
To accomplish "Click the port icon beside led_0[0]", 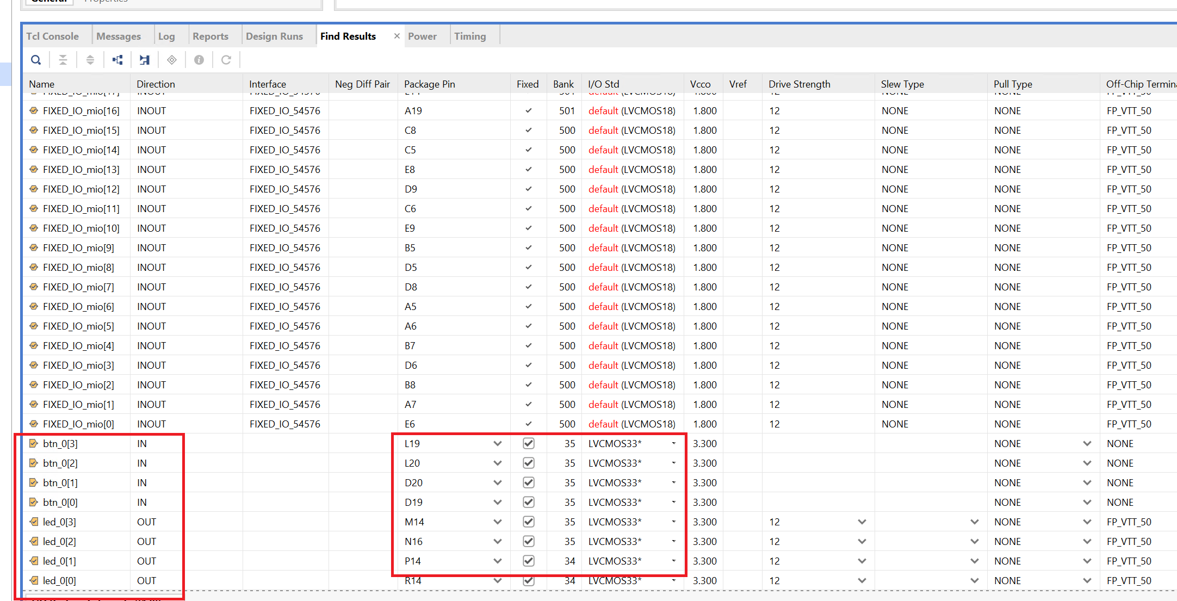I will [34, 580].
